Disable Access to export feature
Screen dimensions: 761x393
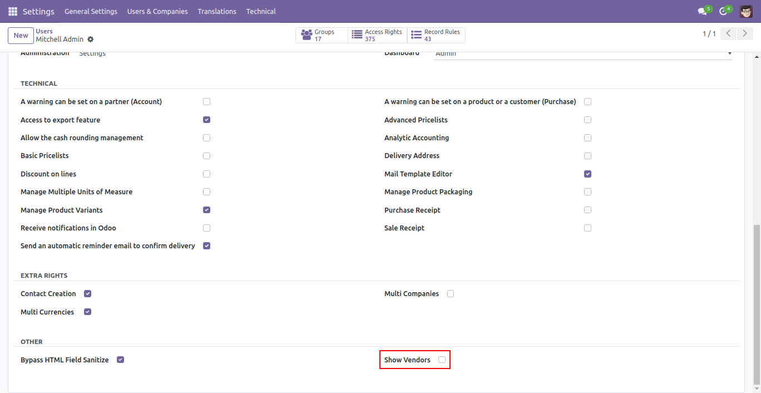(x=207, y=120)
